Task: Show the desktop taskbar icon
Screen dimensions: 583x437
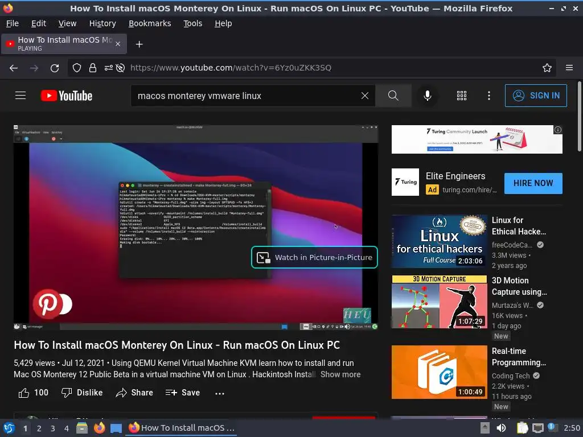Action: point(116,428)
